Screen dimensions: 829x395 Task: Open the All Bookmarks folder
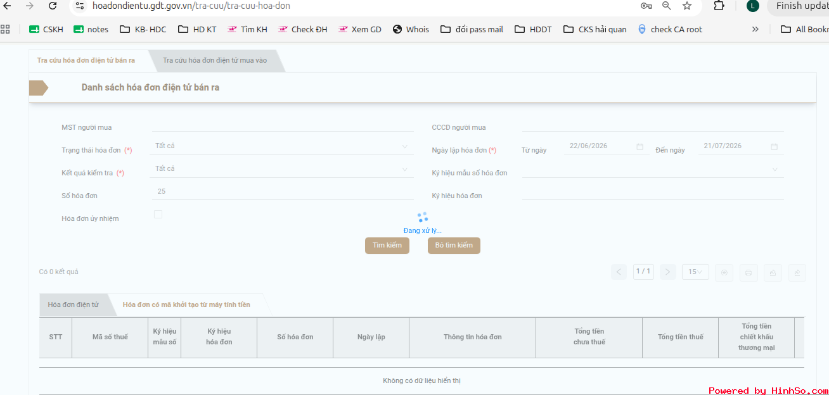[804, 29]
